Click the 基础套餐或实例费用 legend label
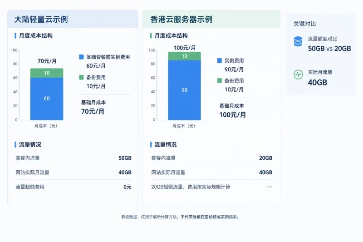The image size is (363, 242). [108, 57]
